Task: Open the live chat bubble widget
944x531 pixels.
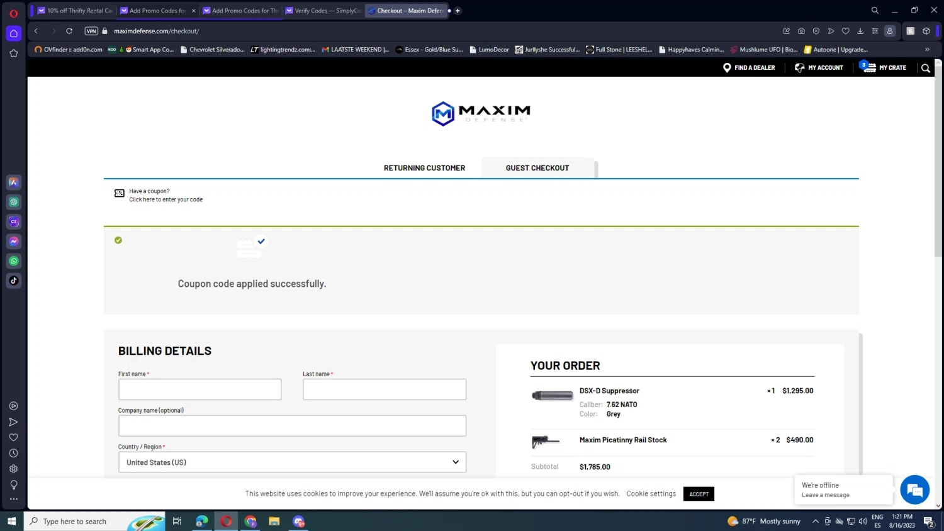Action: (x=915, y=489)
